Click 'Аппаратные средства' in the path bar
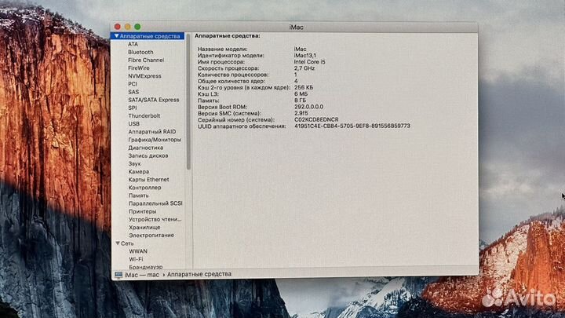 199,274
